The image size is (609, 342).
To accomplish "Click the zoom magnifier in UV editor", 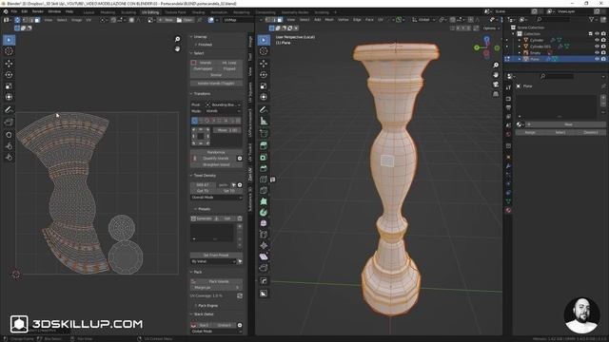I will 178,39.
